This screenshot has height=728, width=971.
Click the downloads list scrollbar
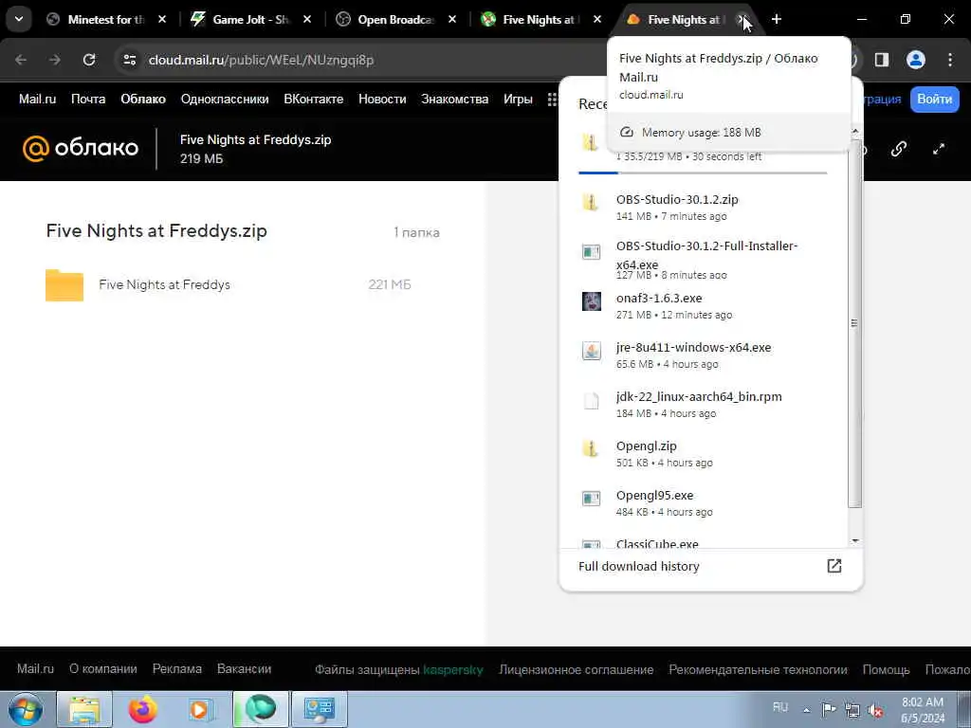(854, 323)
